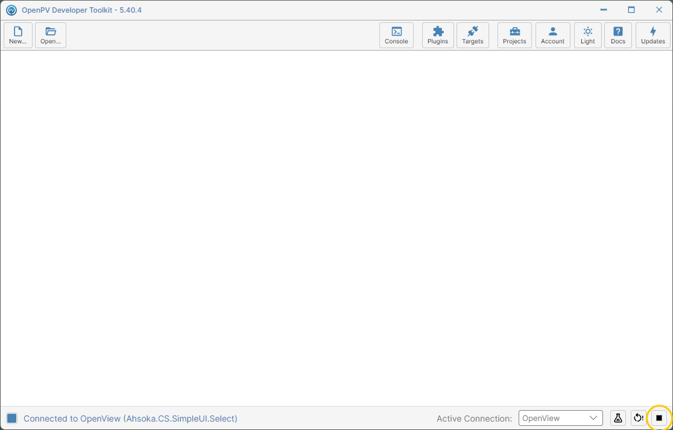Screen dimensions: 673x430
Task: Open the Plugins manager
Action: [438, 35]
